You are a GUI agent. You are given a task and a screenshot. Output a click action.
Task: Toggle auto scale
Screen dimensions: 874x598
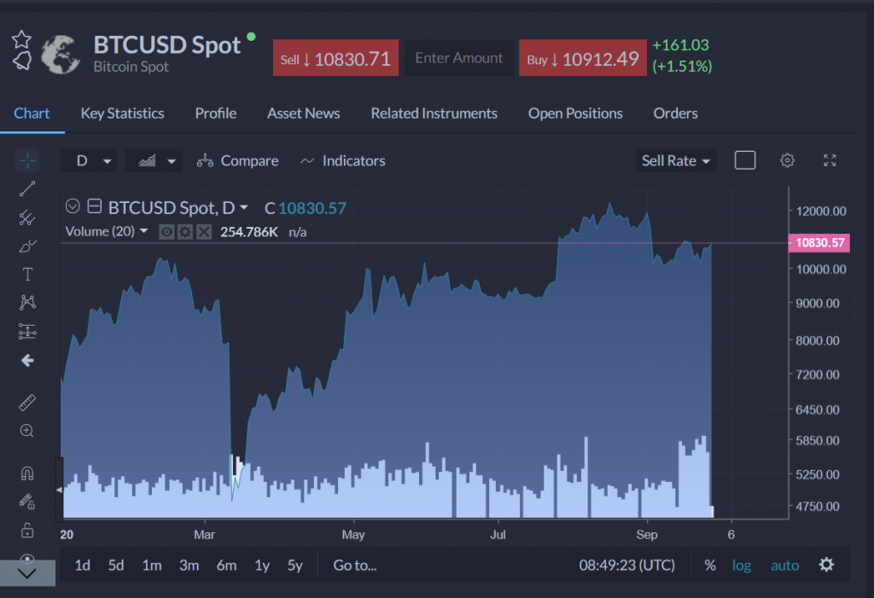[785, 565]
